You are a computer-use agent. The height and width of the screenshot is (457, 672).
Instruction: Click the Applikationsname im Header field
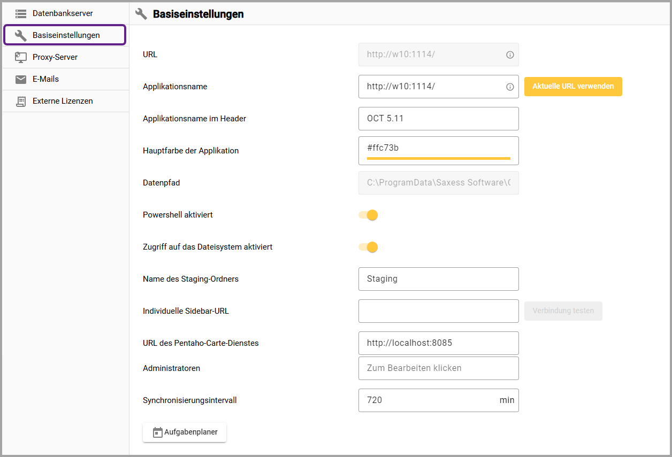point(438,119)
